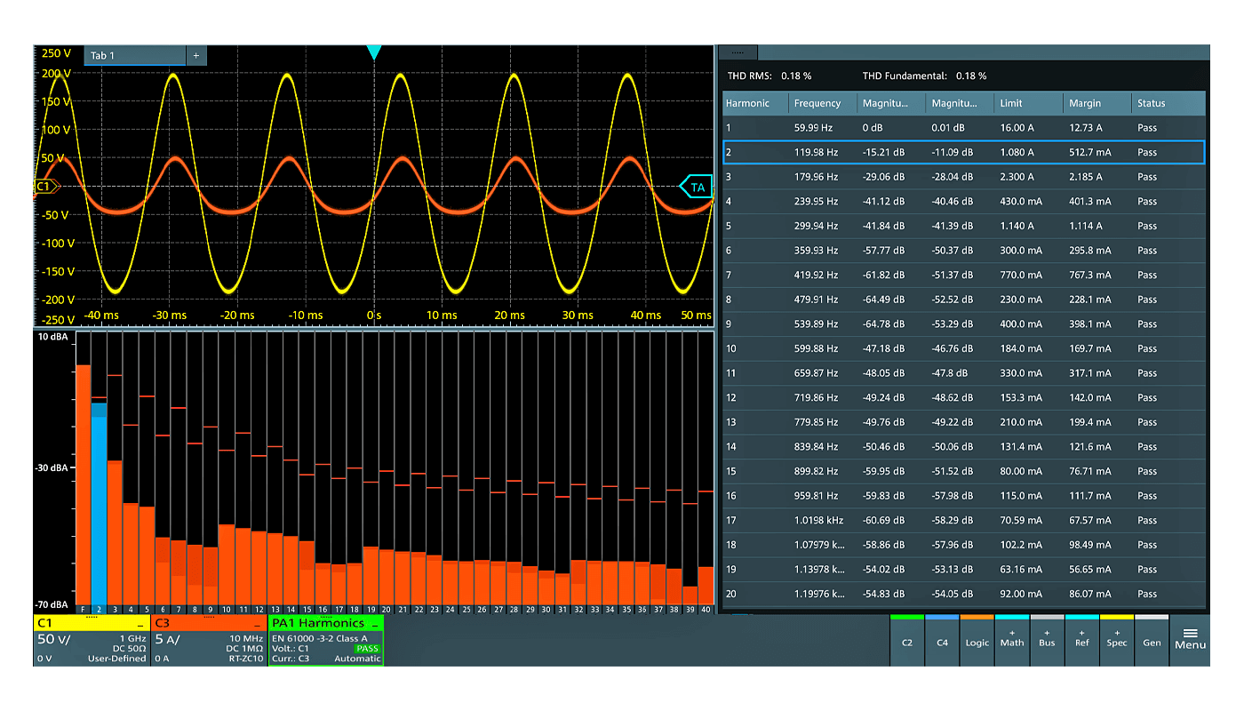Click the green PASS status badge

pos(367,649)
